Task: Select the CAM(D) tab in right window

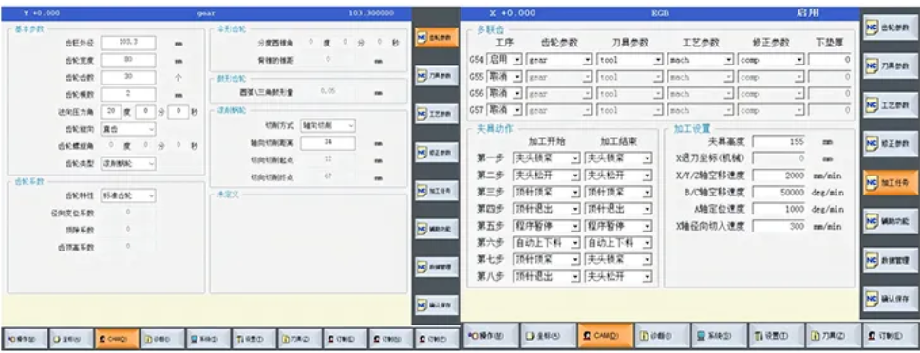Action: coord(605,336)
